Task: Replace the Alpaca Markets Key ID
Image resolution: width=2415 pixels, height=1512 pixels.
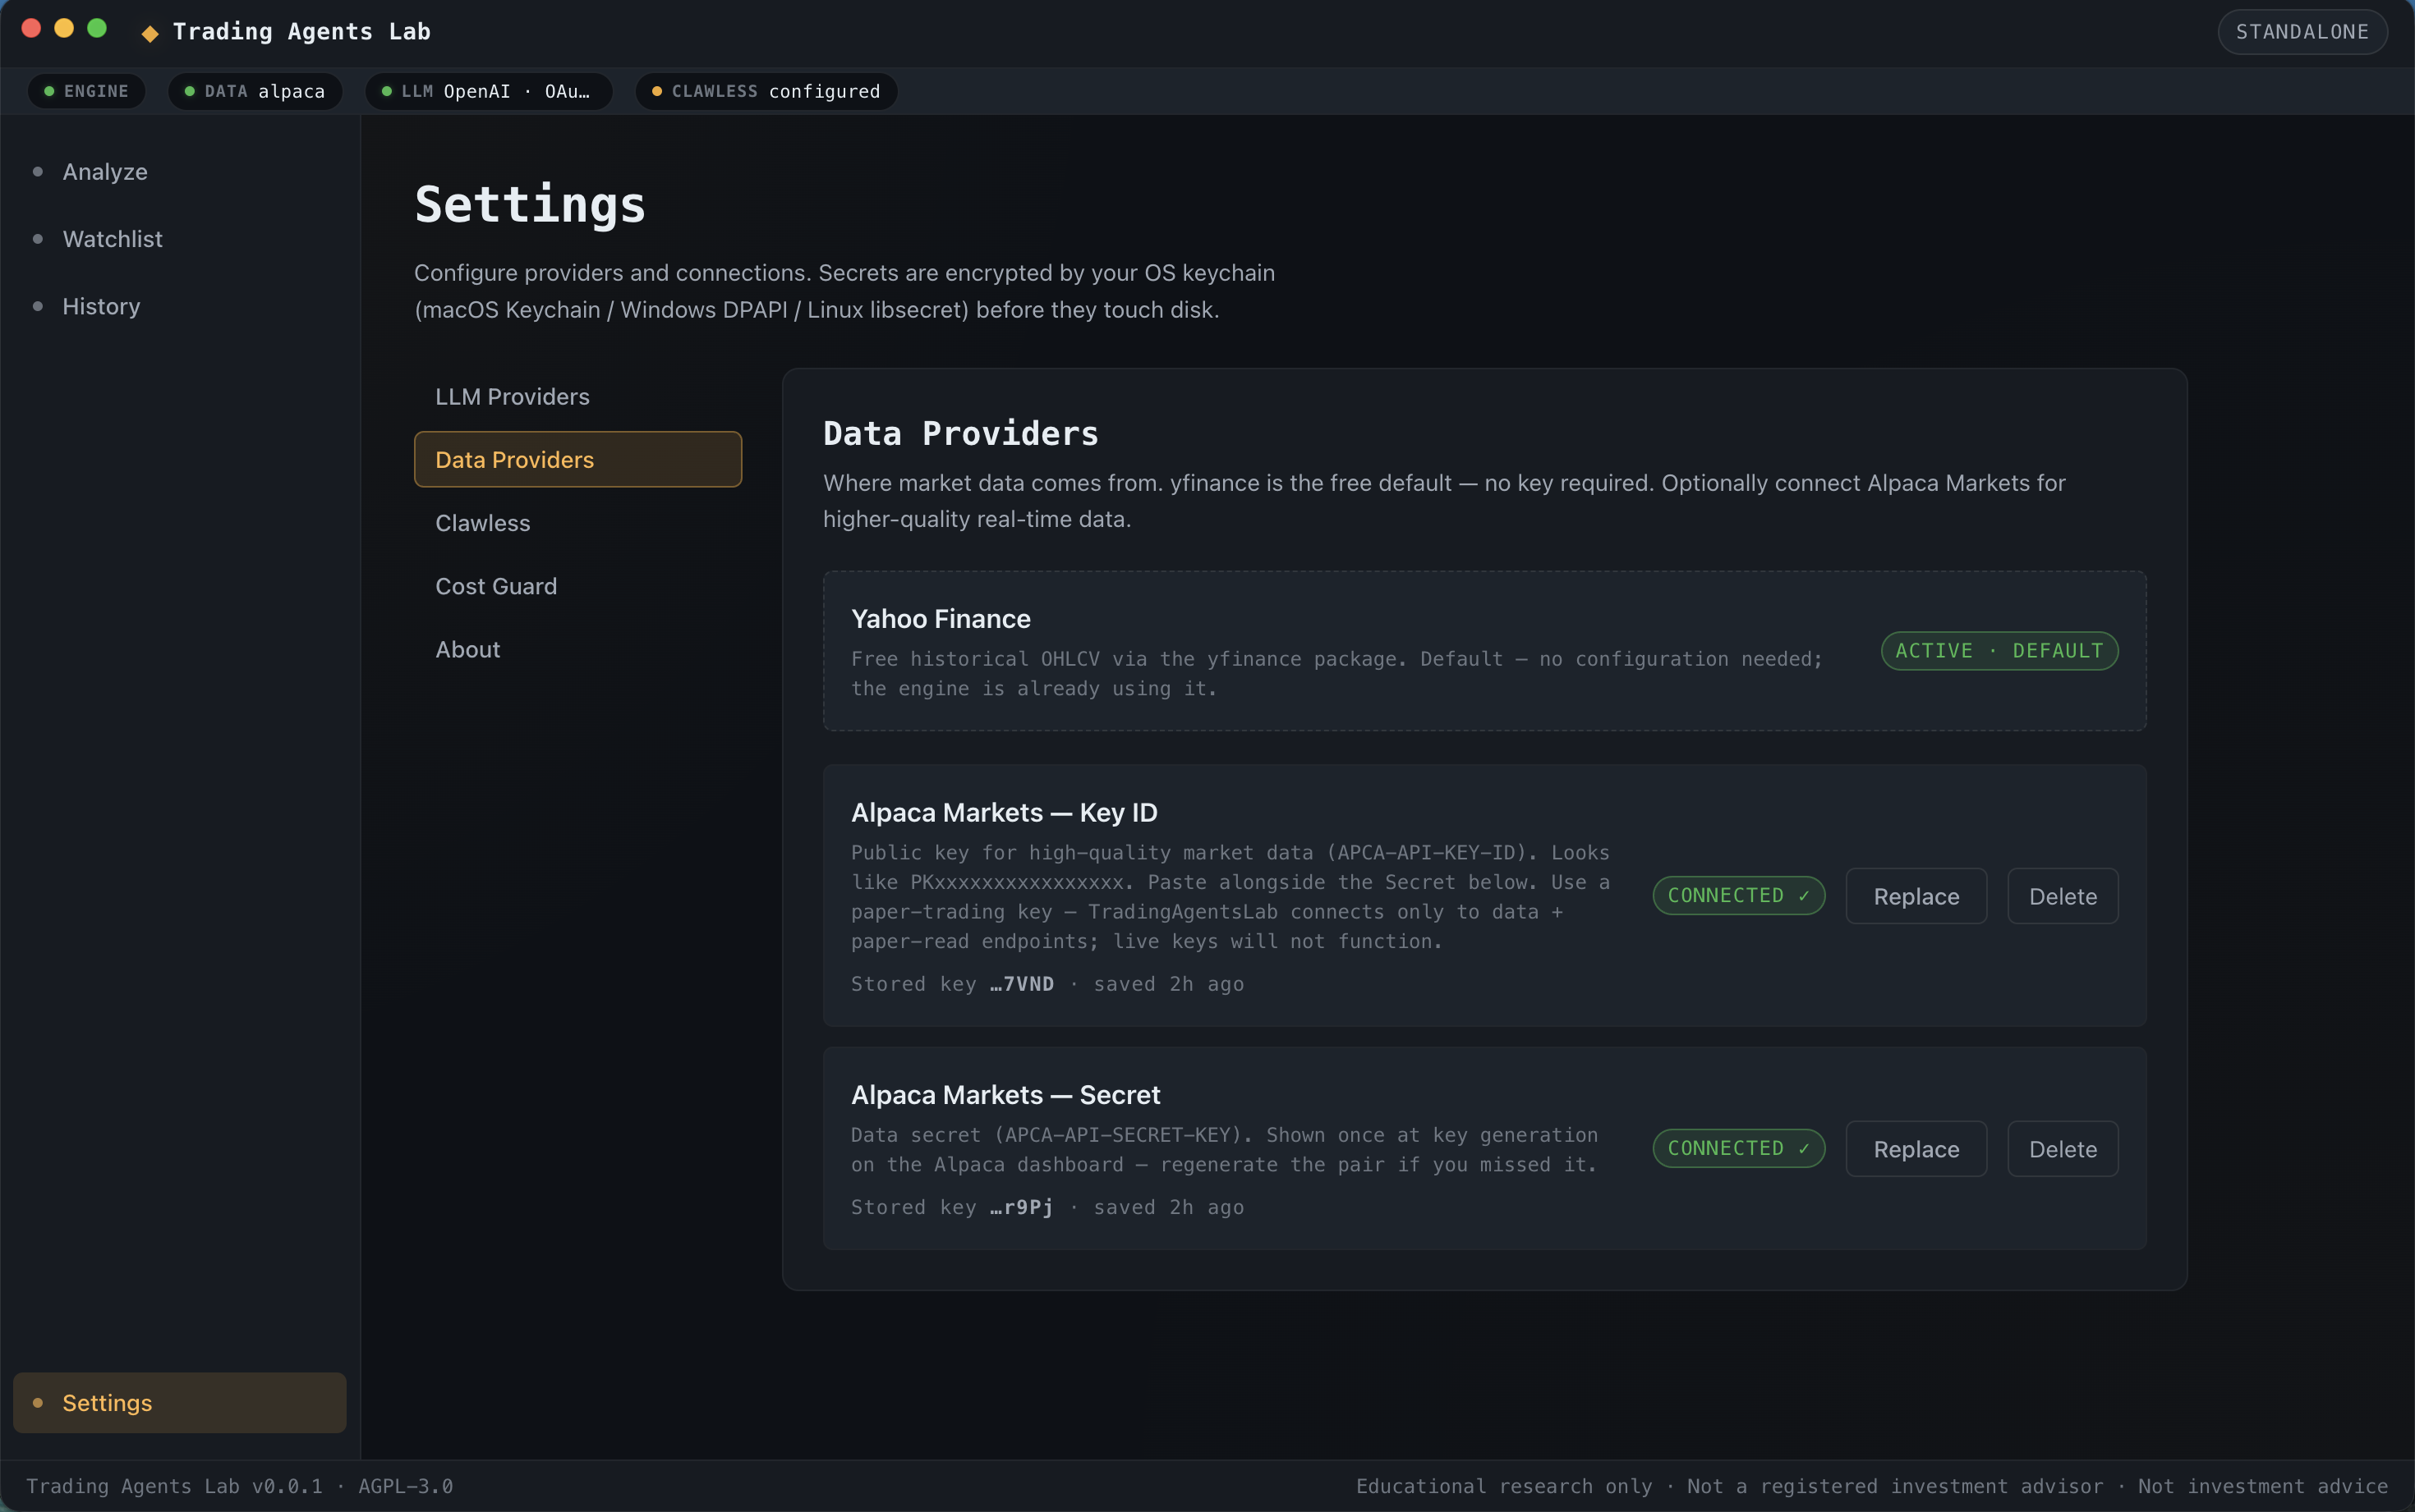Action: [1916, 896]
